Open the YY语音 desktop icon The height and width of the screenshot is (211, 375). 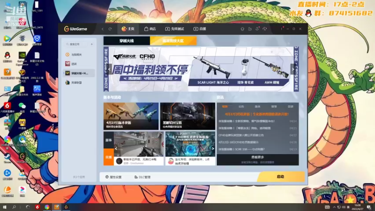(22, 124)
